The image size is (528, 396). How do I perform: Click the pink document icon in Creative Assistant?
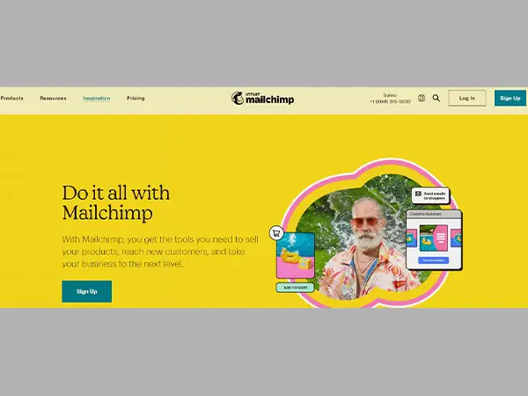coord(441,238)
